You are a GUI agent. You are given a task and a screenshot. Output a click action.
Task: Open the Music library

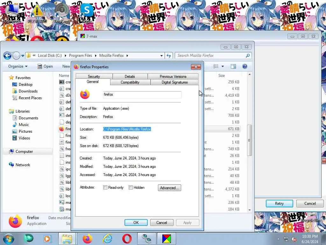pos(21,125)
